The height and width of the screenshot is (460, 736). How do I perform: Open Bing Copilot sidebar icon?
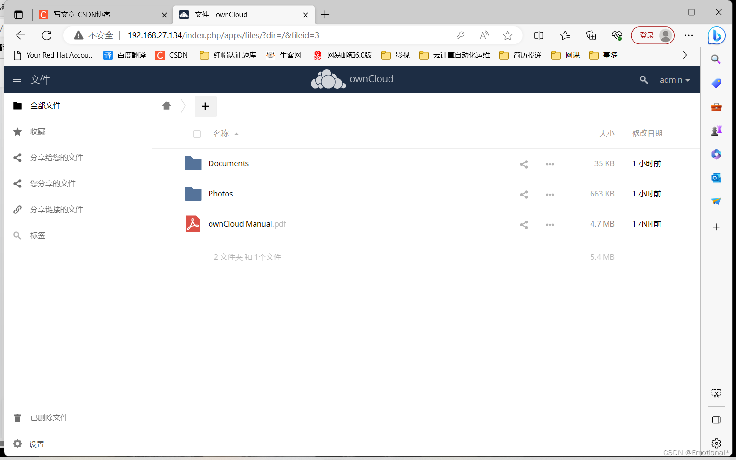coord(716,35)
